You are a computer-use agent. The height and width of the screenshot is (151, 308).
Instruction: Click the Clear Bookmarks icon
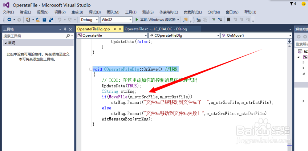coord(248,20)
